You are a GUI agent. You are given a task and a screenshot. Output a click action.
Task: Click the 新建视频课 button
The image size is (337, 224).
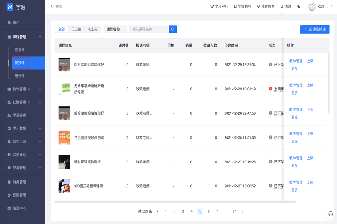315,29
